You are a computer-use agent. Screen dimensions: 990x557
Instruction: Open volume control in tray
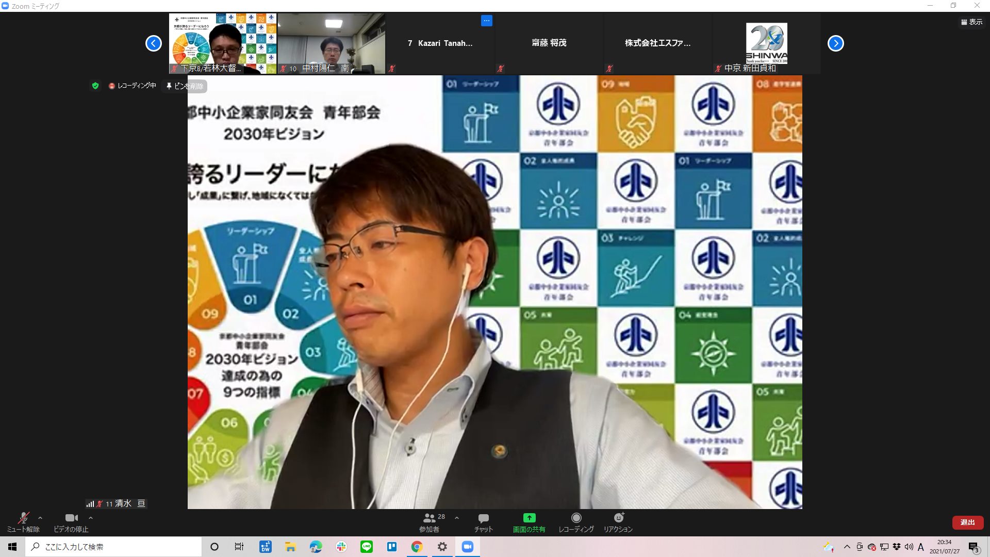pos(909,547)
